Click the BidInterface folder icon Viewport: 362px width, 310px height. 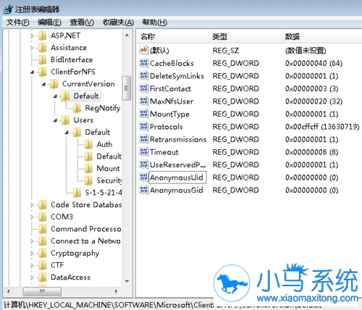pyautogui.click(x=43, y=59)
